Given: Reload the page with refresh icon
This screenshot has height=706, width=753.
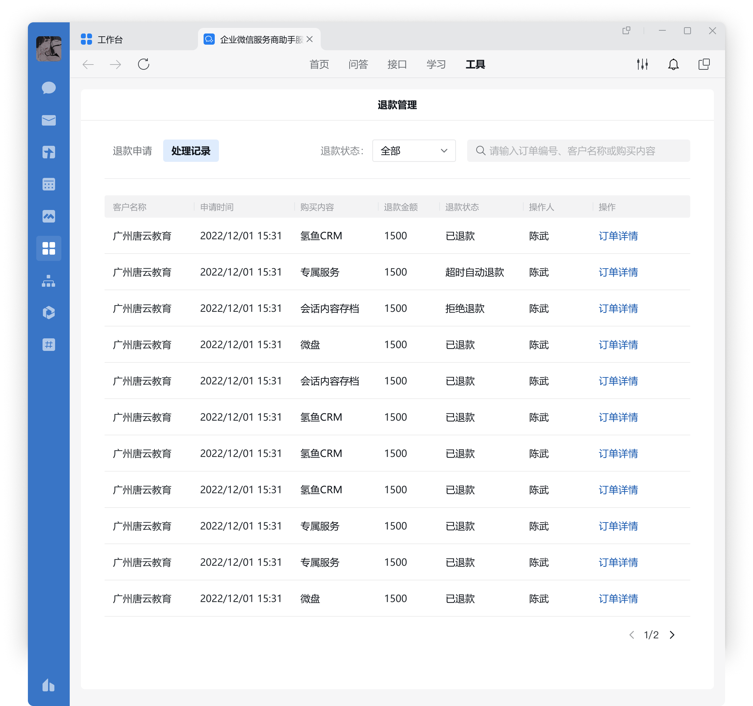Looking at the screenshot, I should [x=144, y=65].
